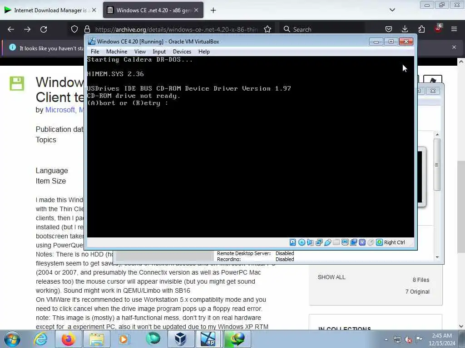The width and height of the screenshot is (465, 348).
Task: Open the Firefox hamburger application menu
Action: (454, 29)
